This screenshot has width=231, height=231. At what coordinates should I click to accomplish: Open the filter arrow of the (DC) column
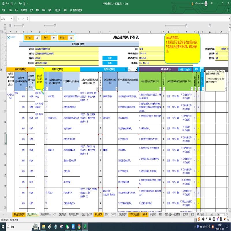192,89
